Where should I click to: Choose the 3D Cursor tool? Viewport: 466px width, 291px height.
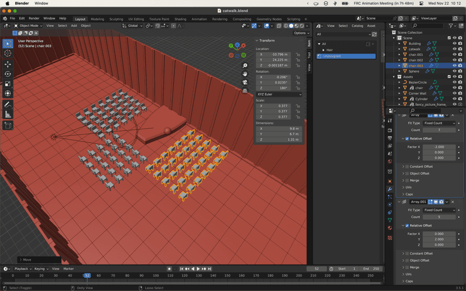point(8,53)
